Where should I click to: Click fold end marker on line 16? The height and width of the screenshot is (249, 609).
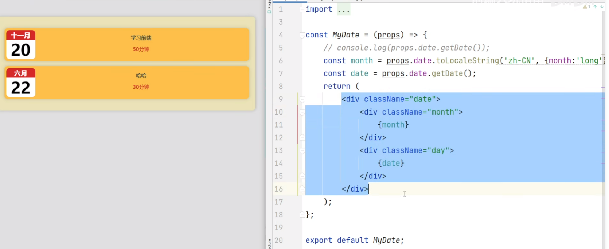tap(302, 189)
